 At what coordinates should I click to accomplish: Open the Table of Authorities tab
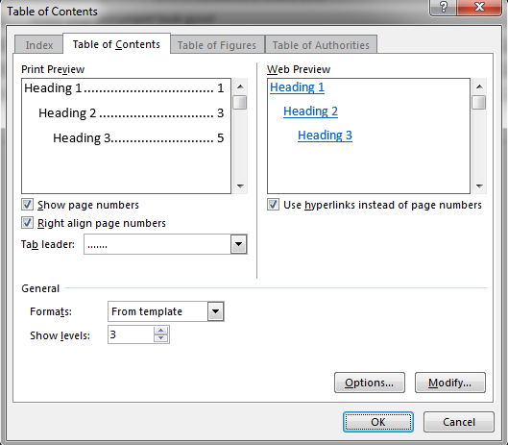coord(321,45)
